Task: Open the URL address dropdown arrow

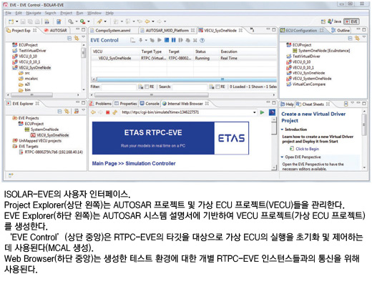Action: pyautogui.click(x=255, y=112)
